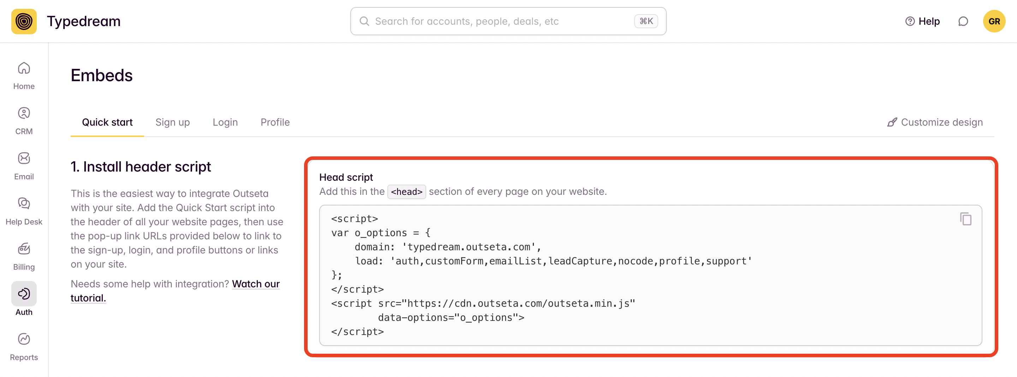Click the <head> code tag badge
This screenshot has height=377, width=1017.
pyautogui.click(x=407, y=192)
